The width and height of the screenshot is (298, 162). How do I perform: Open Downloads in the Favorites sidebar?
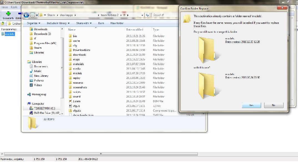point(41,29)
